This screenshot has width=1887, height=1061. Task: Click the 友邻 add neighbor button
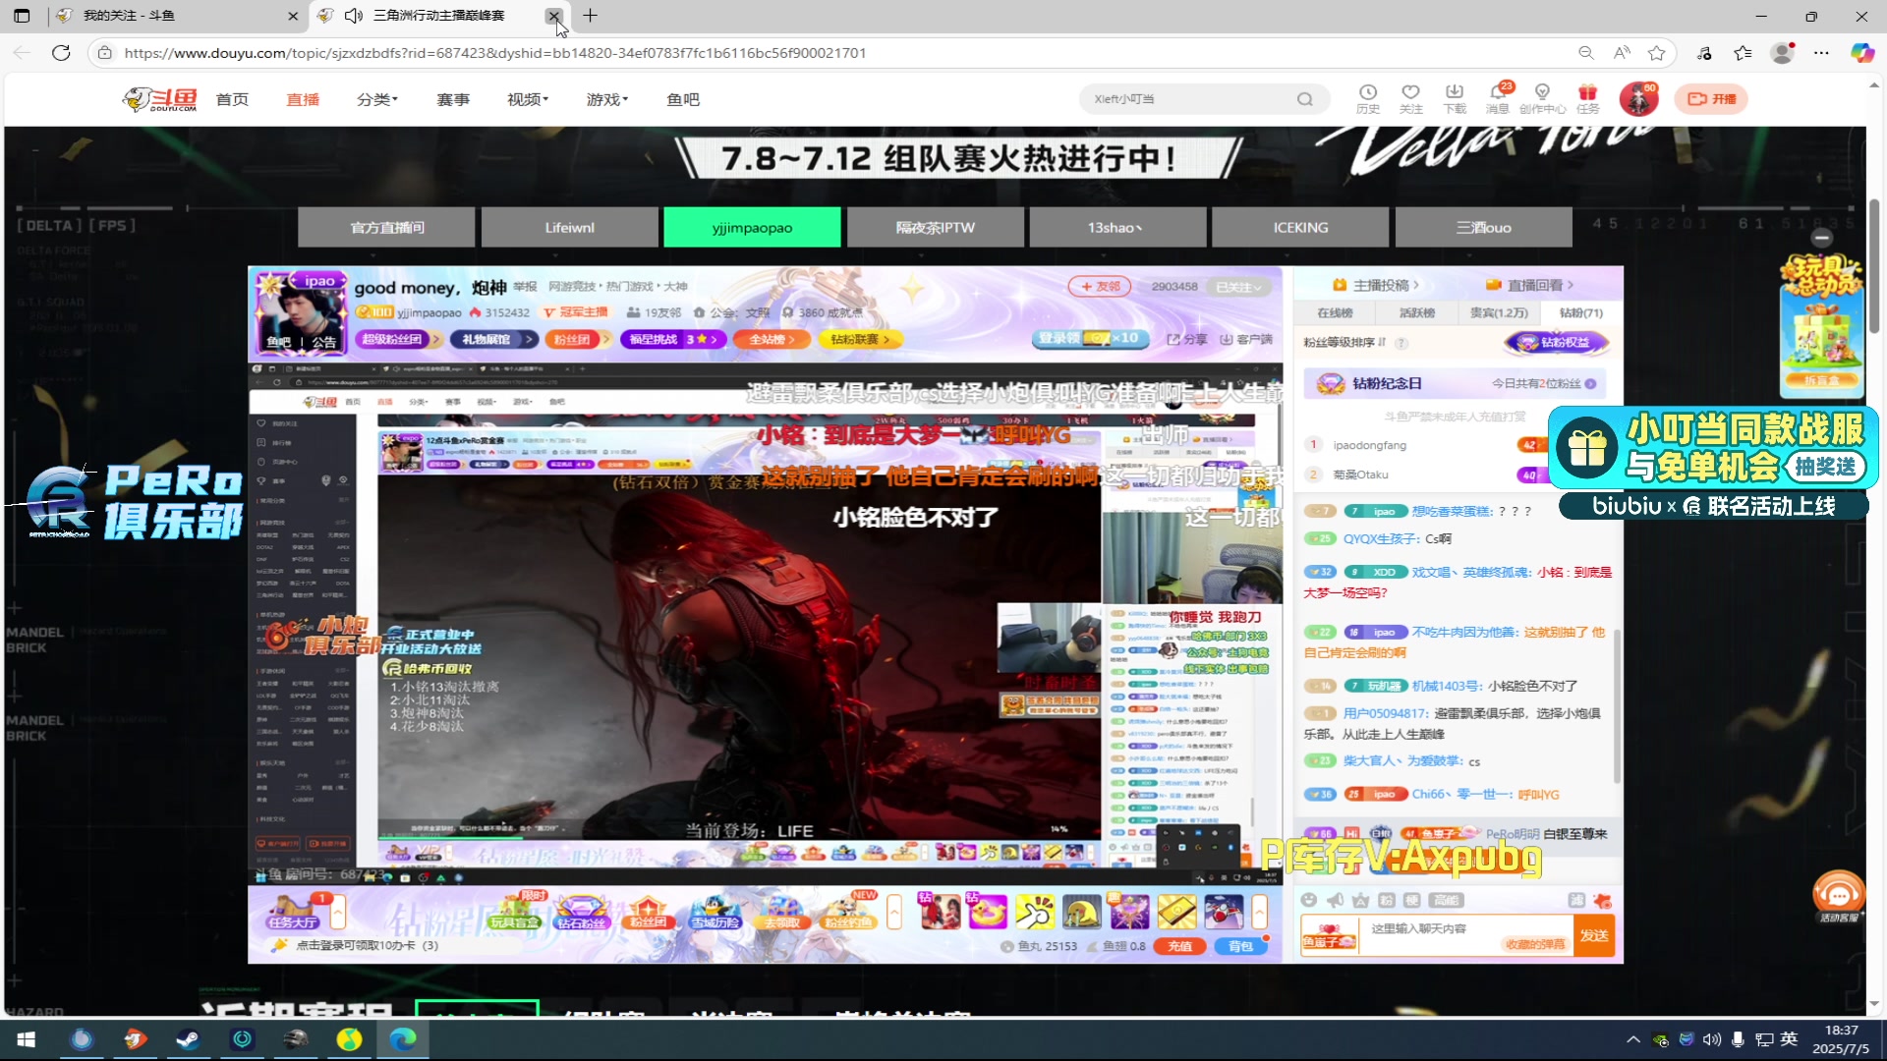tap(1100, 286)
